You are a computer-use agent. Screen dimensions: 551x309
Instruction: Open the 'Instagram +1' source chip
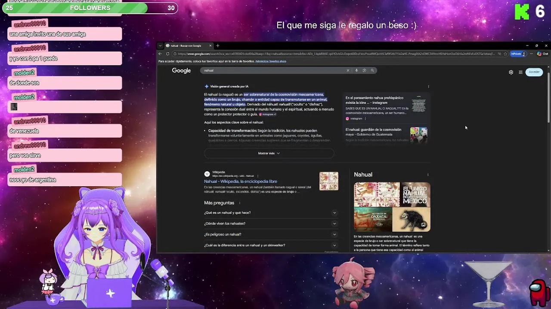(x=268, y=115)
